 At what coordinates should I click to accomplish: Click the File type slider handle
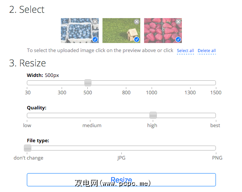[x=28, y=148]
